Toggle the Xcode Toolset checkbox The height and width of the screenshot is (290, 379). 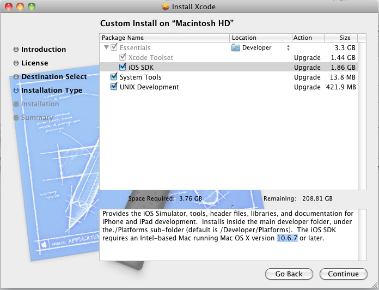123,57
